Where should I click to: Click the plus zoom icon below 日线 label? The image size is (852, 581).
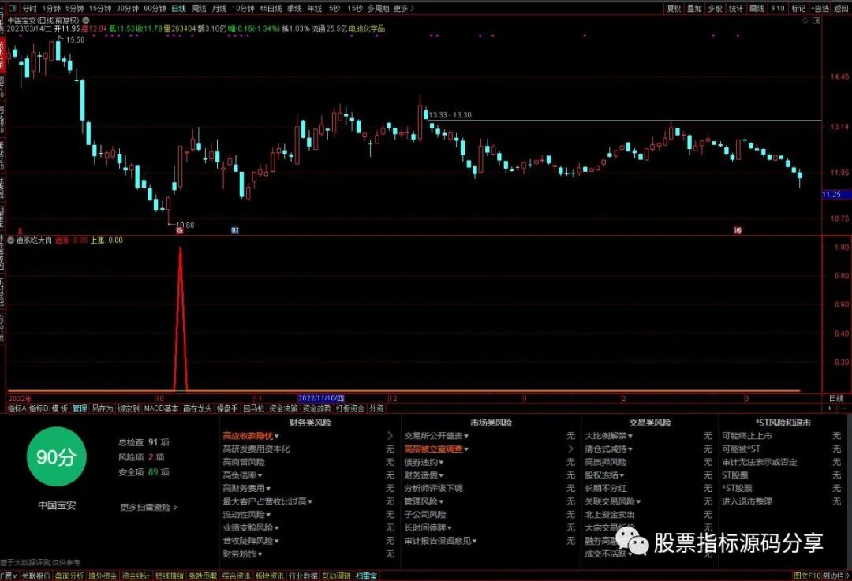pos(829,408)
